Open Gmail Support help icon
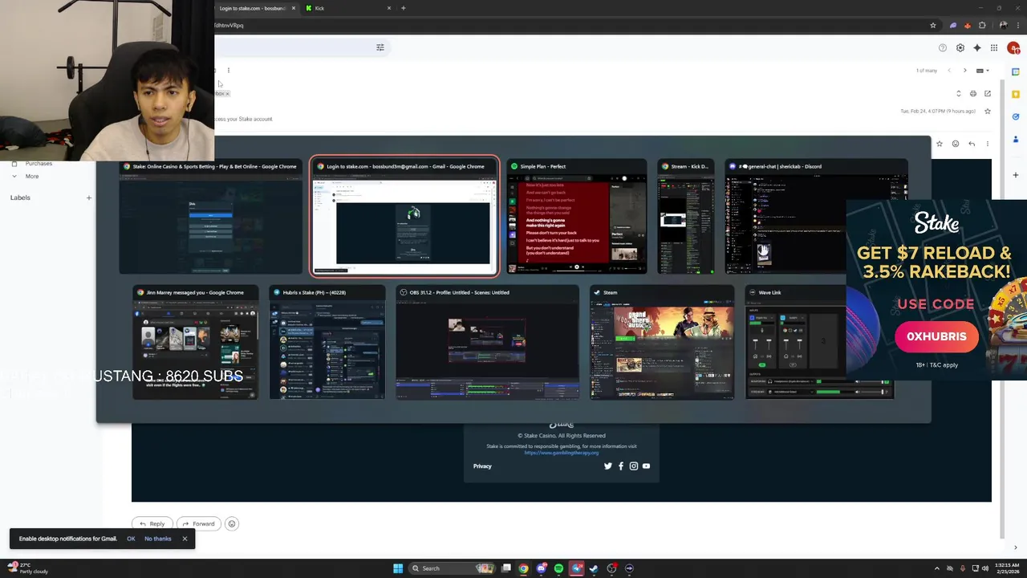1027x578 pixels. 943,48
